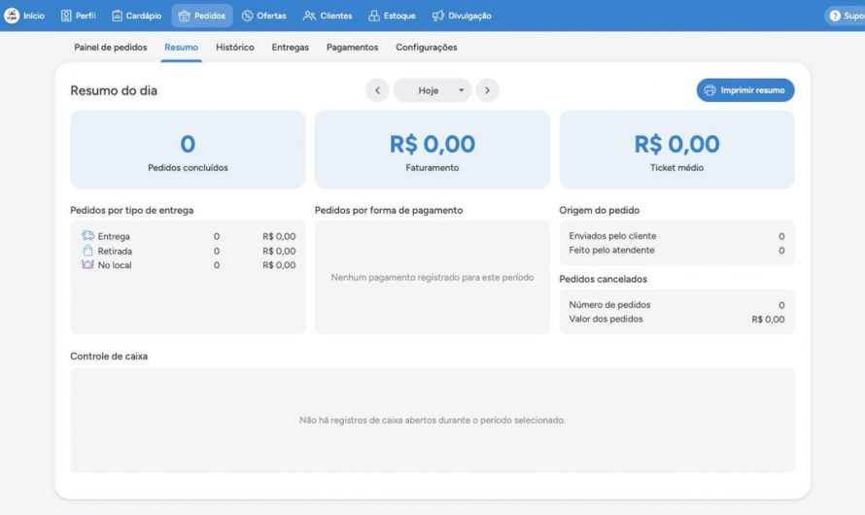The width and height of the screenshot is (865, 515).
Task: Go to next day with right chevron
Action: (x=488, y=90)
